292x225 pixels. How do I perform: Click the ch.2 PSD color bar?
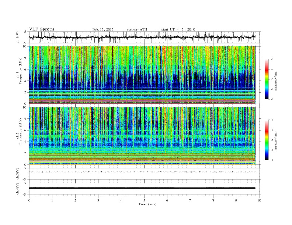(267, 140)
